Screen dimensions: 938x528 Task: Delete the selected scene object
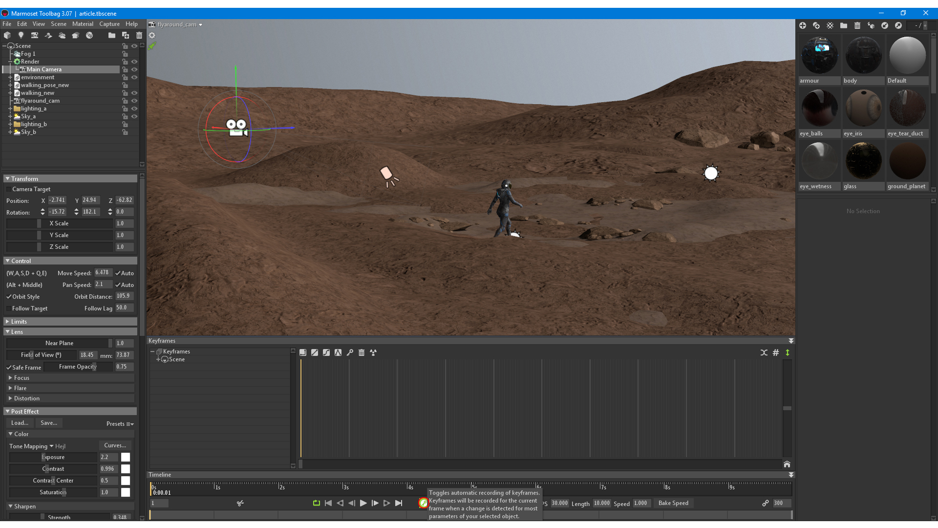139,35
